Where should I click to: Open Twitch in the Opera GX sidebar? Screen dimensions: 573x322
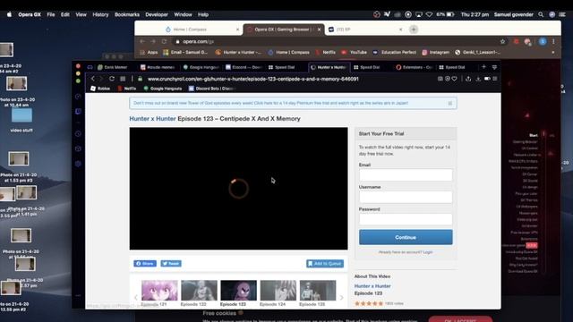coord(78,111)
